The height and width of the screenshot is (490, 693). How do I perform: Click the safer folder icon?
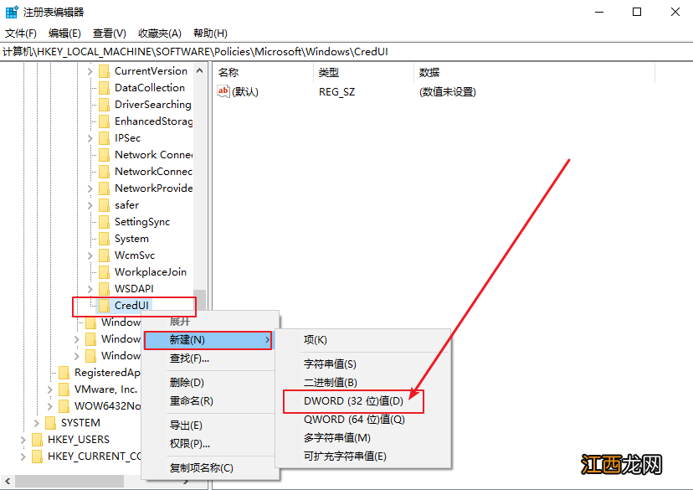pyautogui.click(x=105, y=204)
